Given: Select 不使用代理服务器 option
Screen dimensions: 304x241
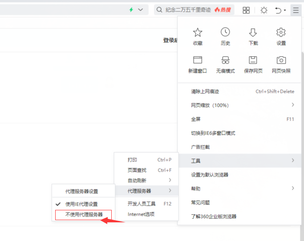Looking at the screenshot, I should click(83, 215).
